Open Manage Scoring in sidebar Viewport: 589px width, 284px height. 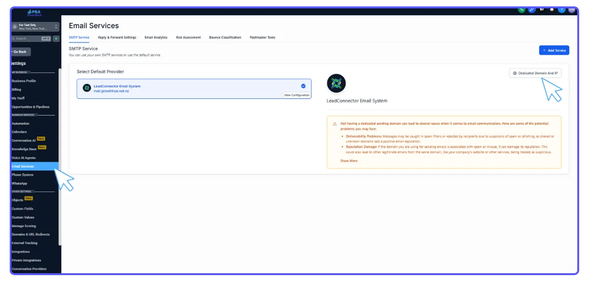tap(24, 226)
